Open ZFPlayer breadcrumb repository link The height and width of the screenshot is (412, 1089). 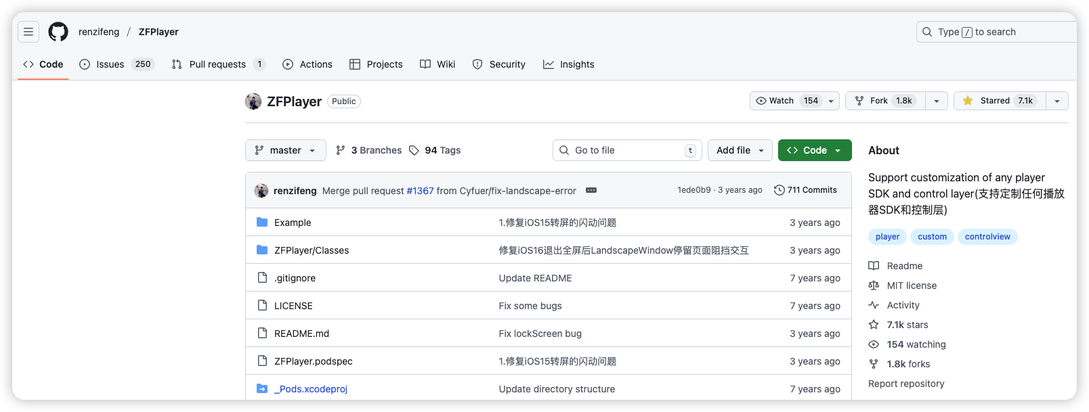(x=158, y=32)
